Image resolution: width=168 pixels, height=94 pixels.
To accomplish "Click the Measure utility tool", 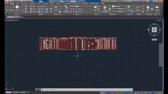I will [x=138, y=8].
